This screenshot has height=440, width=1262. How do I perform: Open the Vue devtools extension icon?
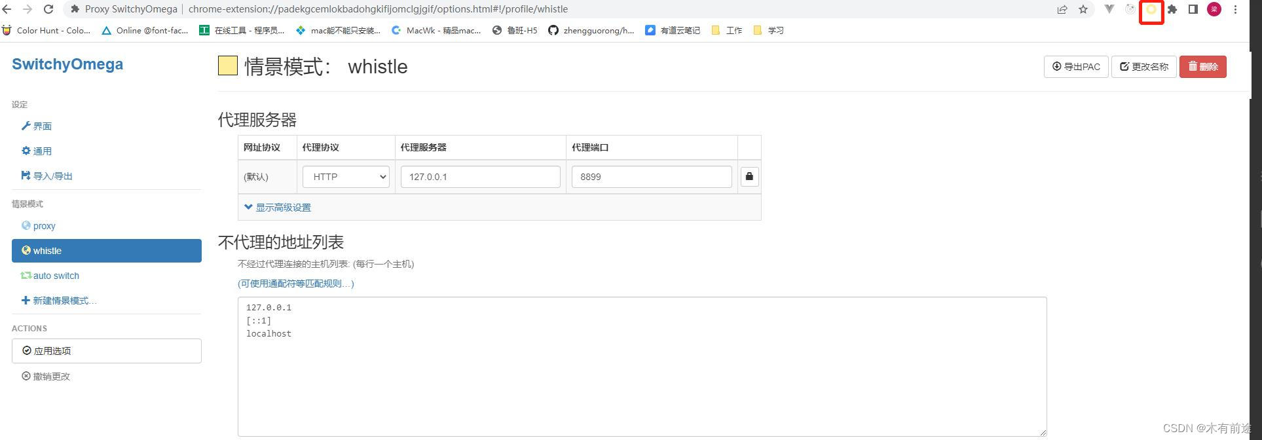point(1109,9)
